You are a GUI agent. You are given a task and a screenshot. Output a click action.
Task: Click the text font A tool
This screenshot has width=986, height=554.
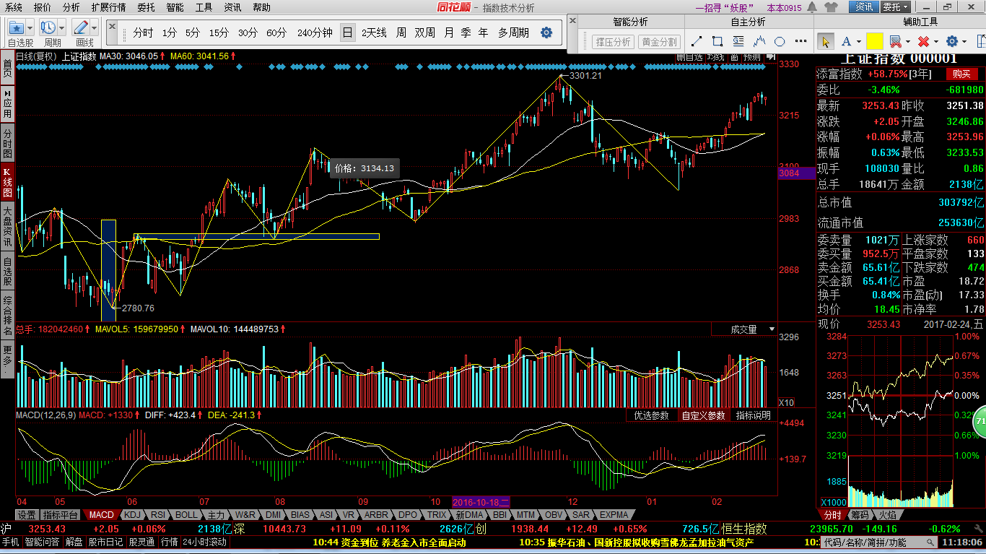point(845,41)
